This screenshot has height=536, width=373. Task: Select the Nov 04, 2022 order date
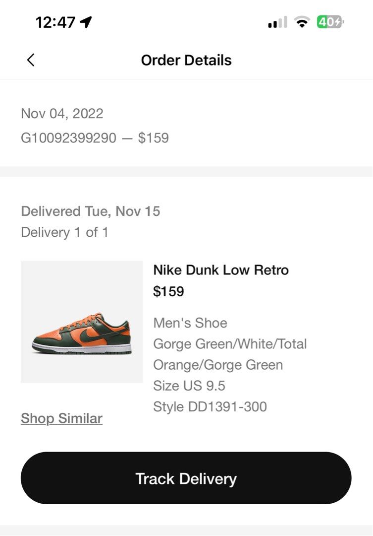click(62, 113)
